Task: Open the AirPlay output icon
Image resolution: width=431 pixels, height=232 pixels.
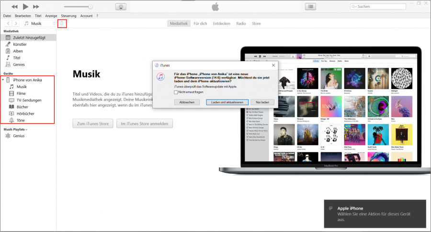Action: click(121, 7)
